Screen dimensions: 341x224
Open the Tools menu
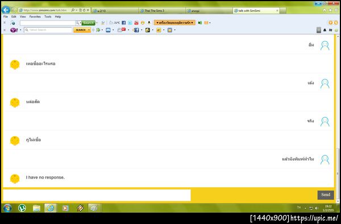click(48, 16)
